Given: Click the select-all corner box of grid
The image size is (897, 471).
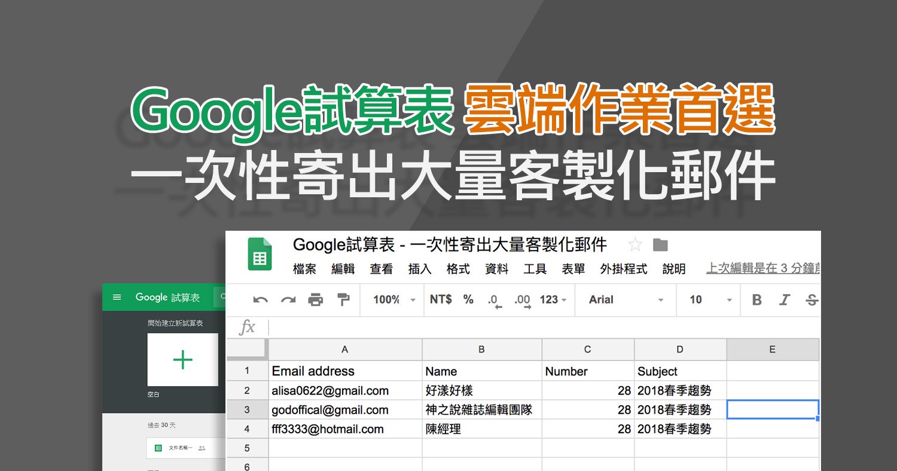Looking at the screenshot, I should click(247, 349).
